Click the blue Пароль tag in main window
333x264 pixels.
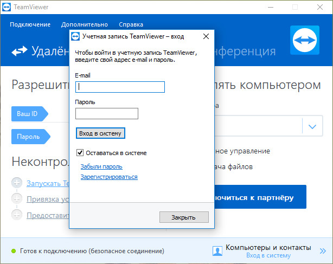tap(30, 137)
